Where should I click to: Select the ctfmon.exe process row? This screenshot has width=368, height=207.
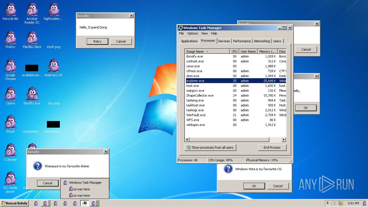[x=235, y=71]
